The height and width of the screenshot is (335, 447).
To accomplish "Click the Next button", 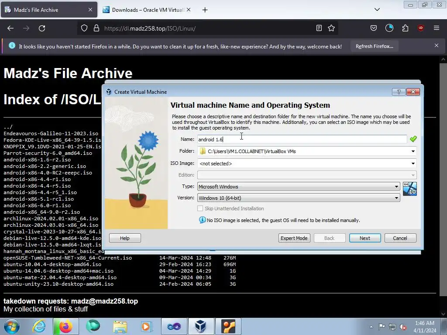I will tap(365, 238).
